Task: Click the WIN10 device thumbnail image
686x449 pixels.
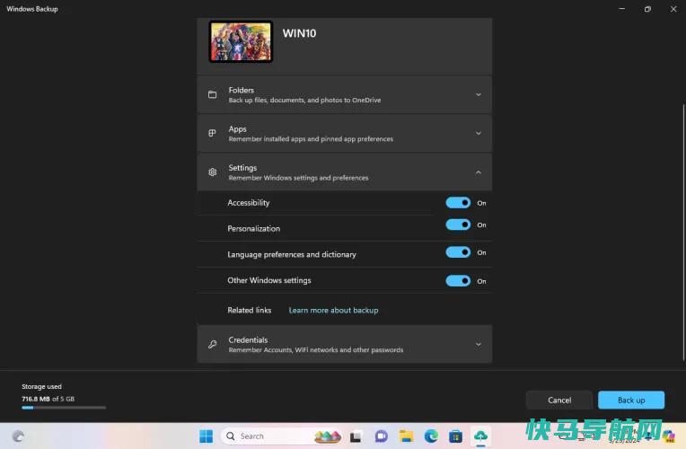Action: click(x=241, y=42)
